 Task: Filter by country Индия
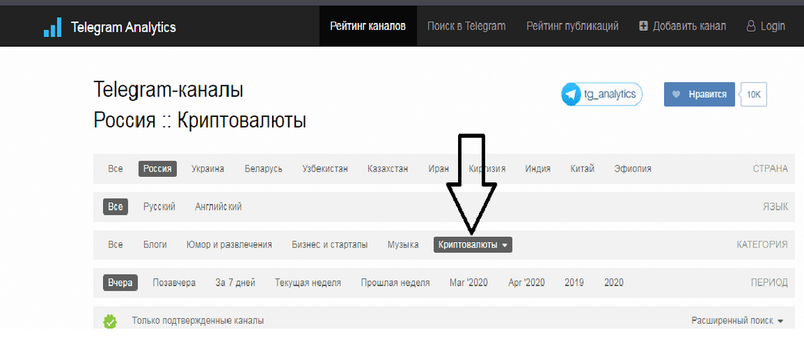pyautogui.click(x=538, y=168)
